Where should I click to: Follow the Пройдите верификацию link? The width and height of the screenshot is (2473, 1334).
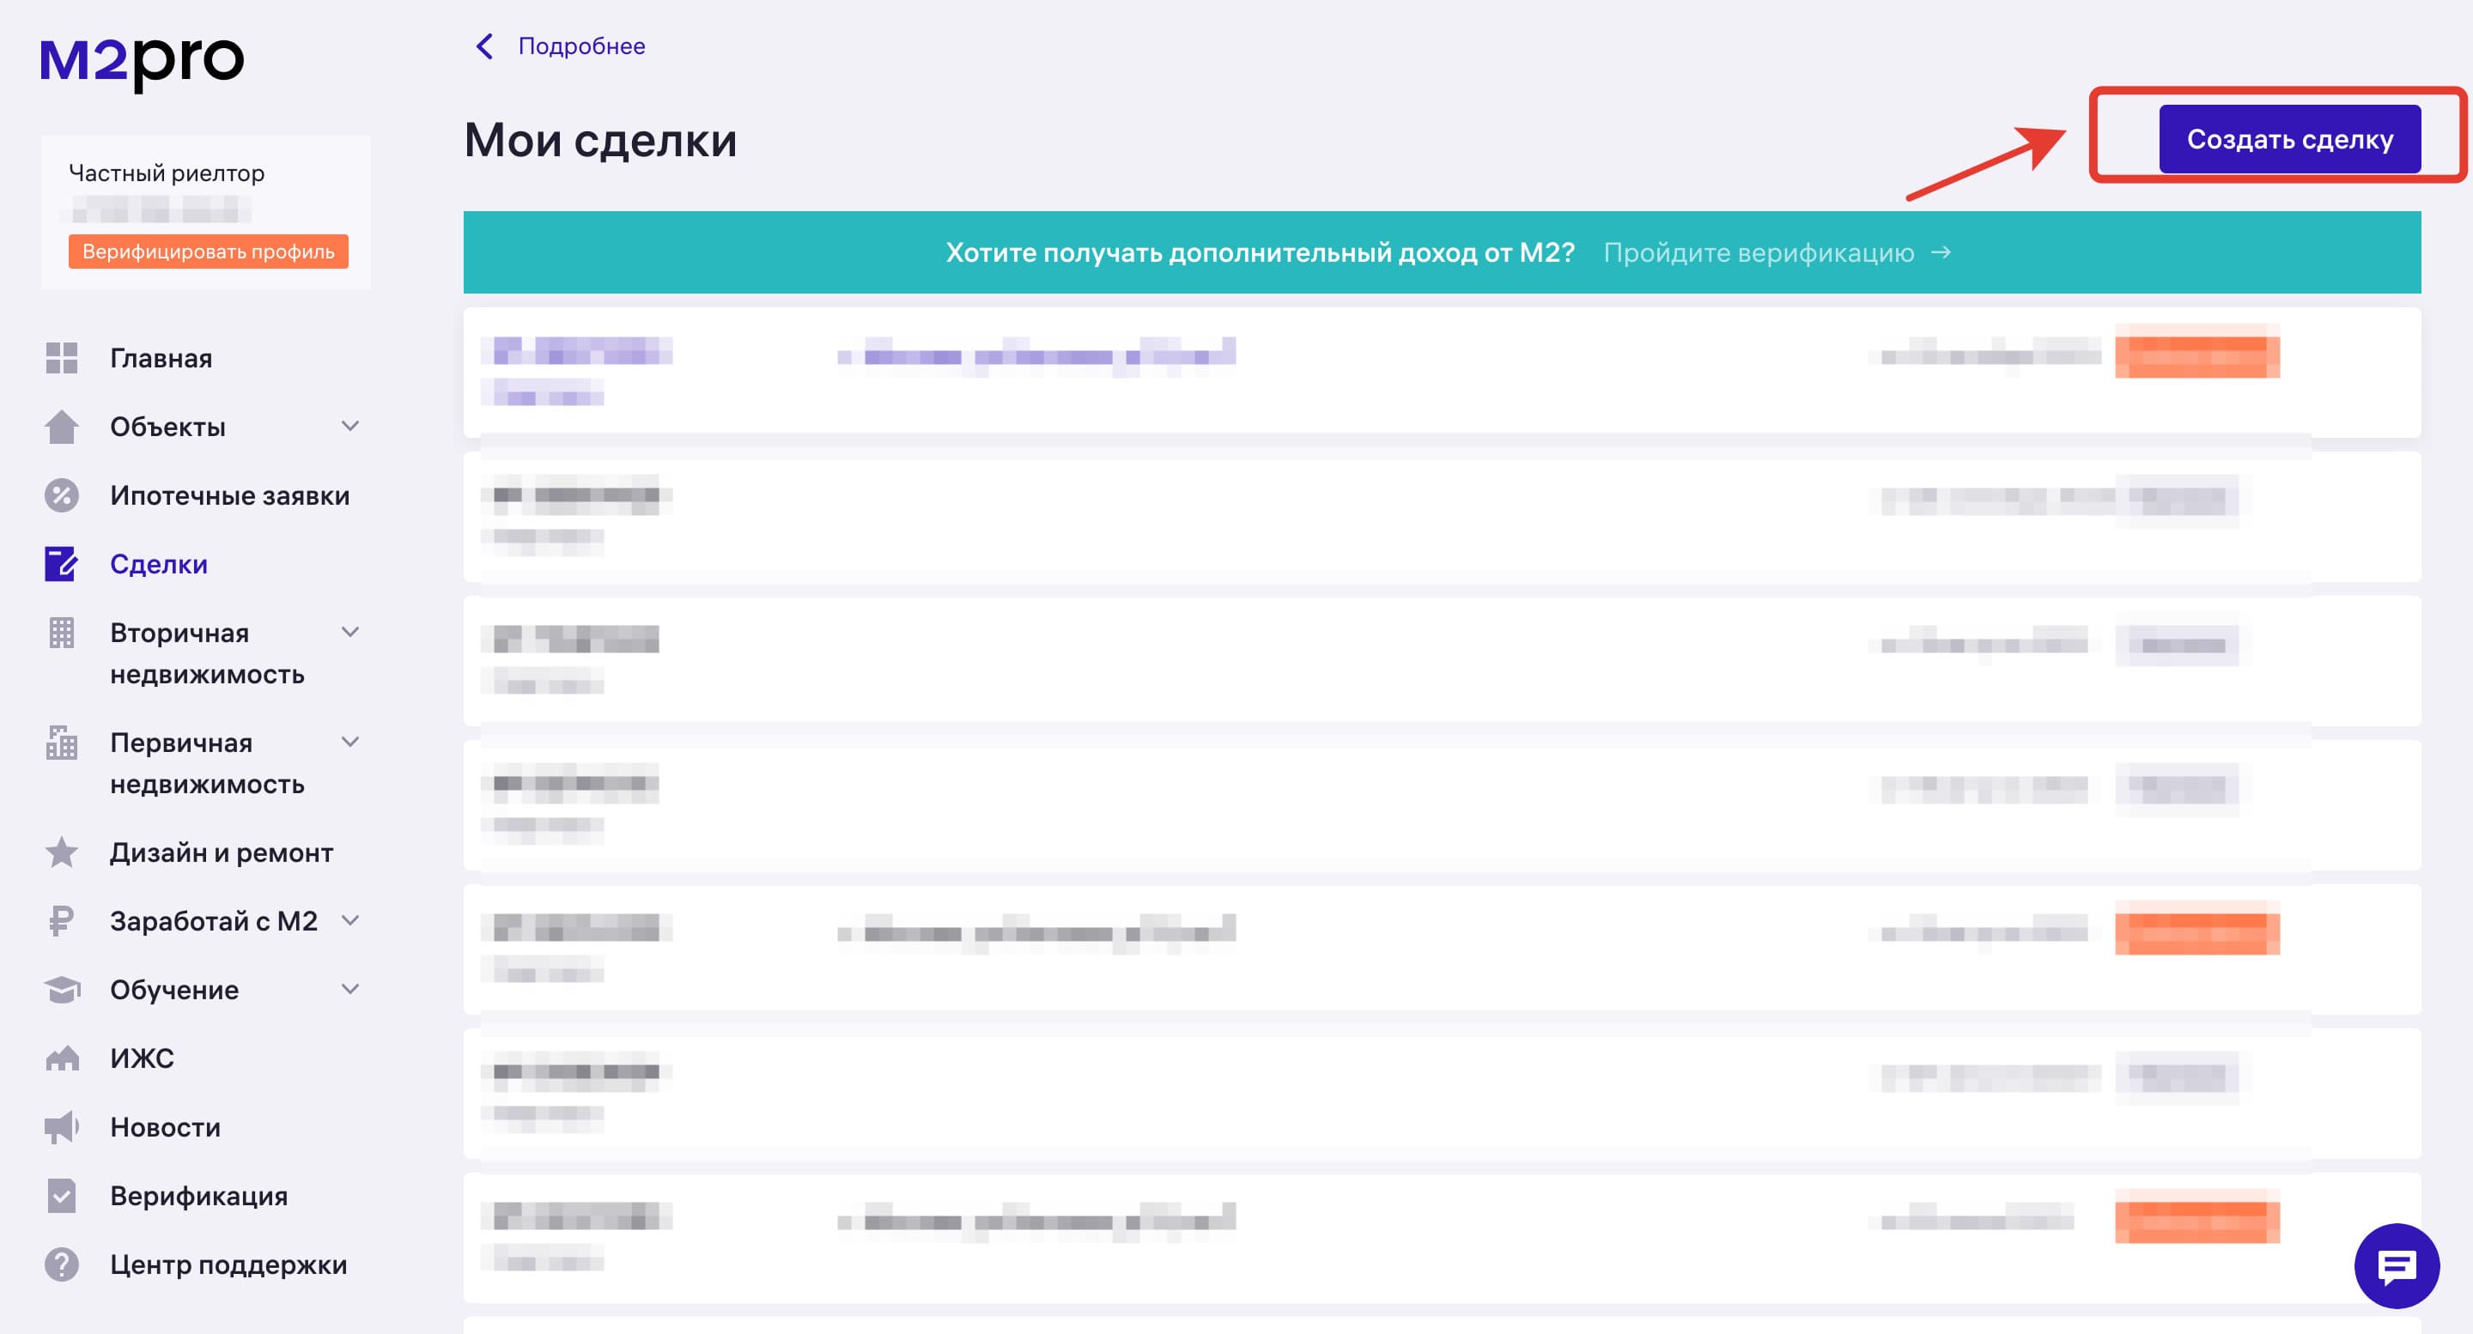pyautogui.click(x=1759, y=252)
